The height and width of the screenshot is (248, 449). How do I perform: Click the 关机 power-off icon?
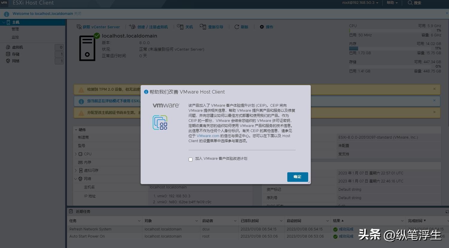pyautogui.click(x=181, y=27)
